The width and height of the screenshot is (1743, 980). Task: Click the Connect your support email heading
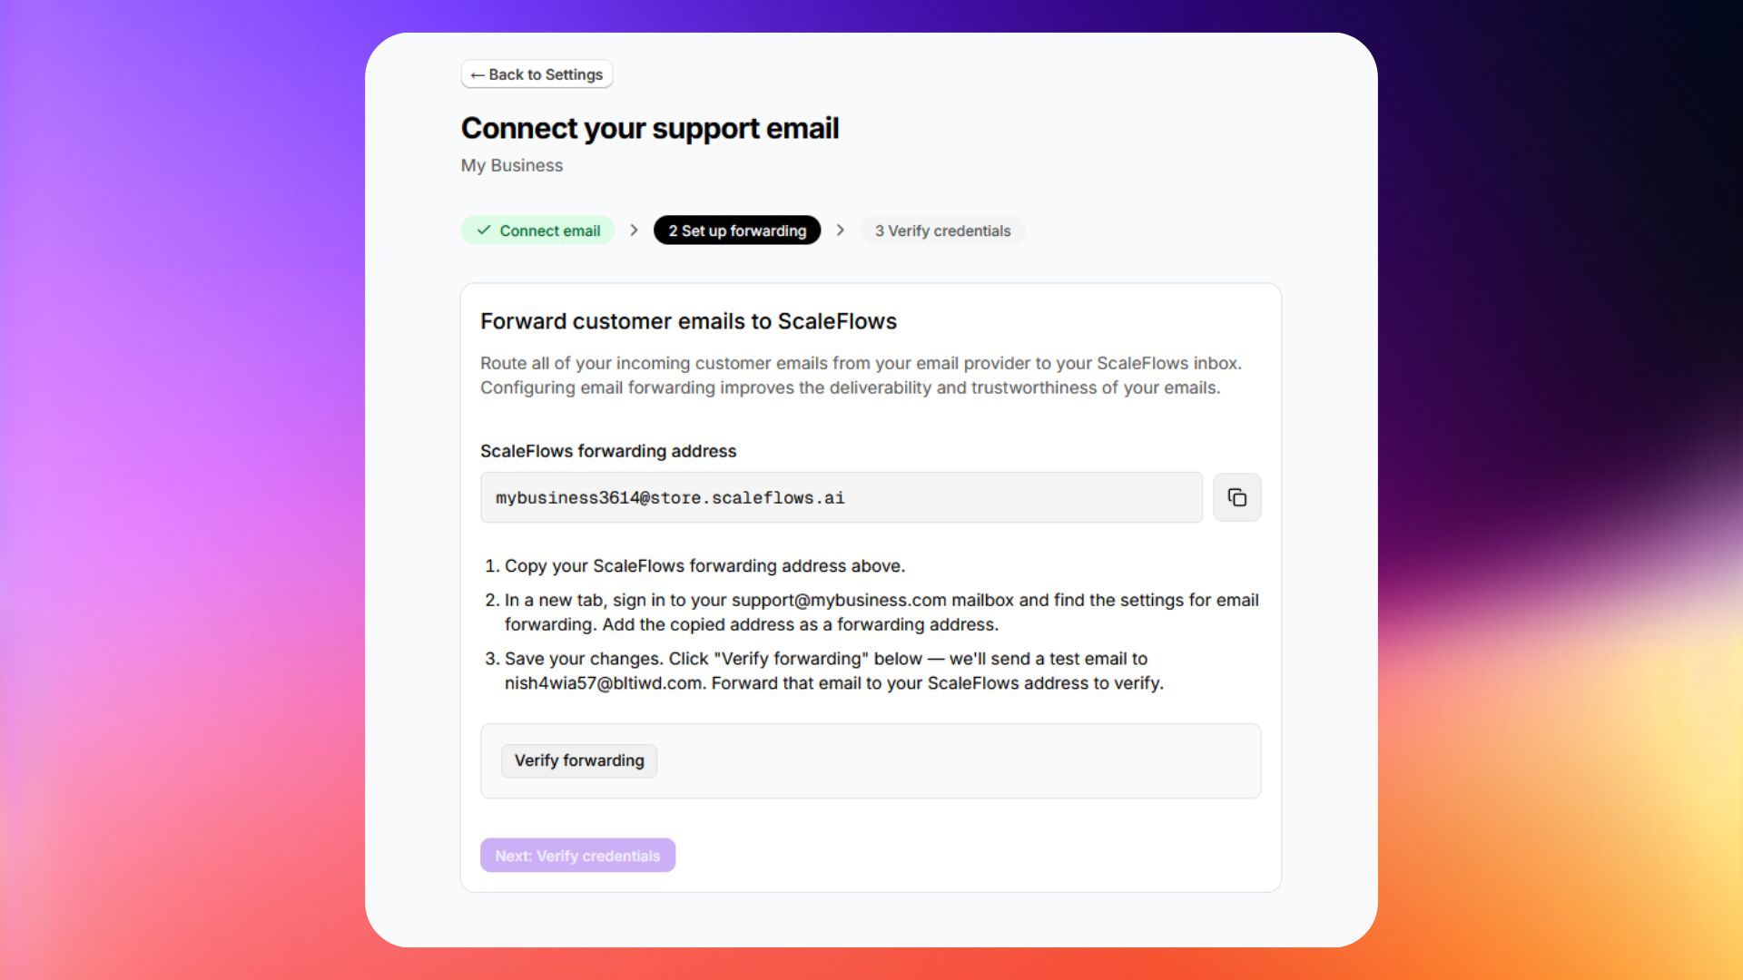tap(650, 128)
